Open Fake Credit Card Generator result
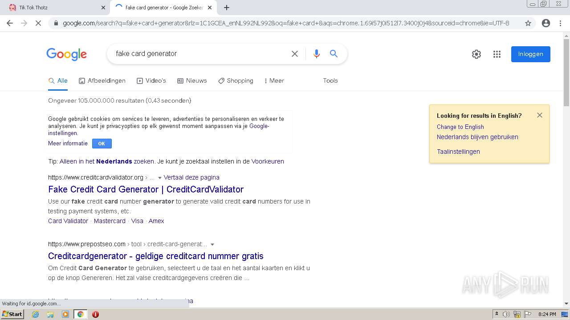This screenshot has height=320, width=570. [x=146, y=189]
